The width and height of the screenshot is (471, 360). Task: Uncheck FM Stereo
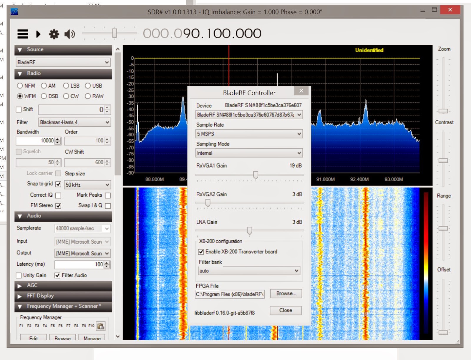(x=58, y=205)
